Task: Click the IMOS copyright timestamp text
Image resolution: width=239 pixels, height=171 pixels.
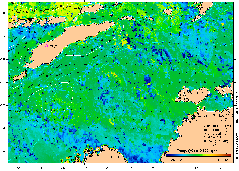Action: pyautogui.click(x=237, y=125)
